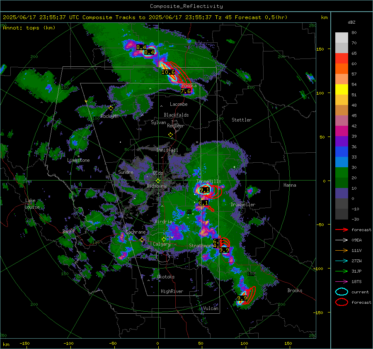Click the Calgary city label

[162, 244]
